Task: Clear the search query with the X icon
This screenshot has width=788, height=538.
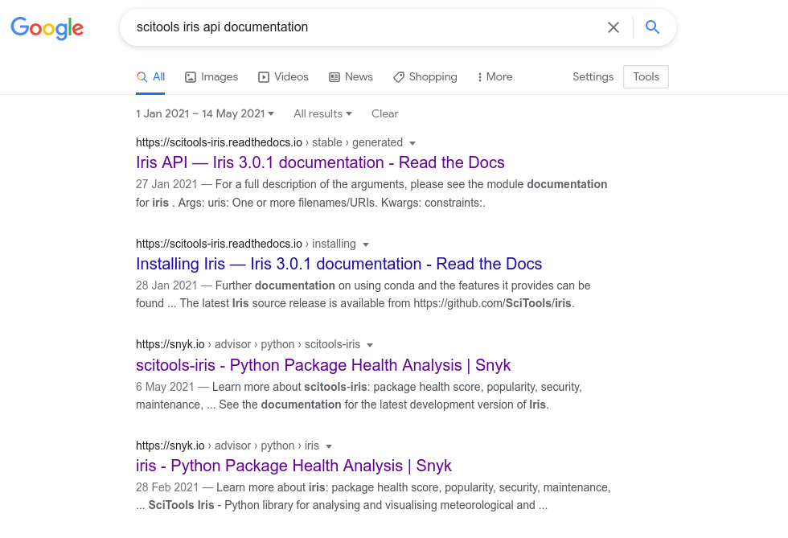Action: (614, 27)
